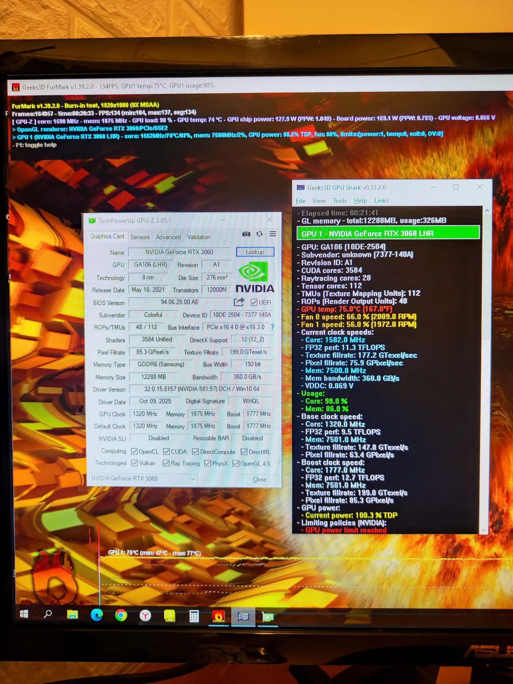Click FurMark temperature graph label GPU 1: 75°C
The width and height of the screenshot is (513, 684).
click(154, 553)
